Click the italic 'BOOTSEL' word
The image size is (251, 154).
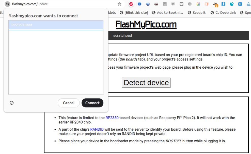click(x=174, y=141)
